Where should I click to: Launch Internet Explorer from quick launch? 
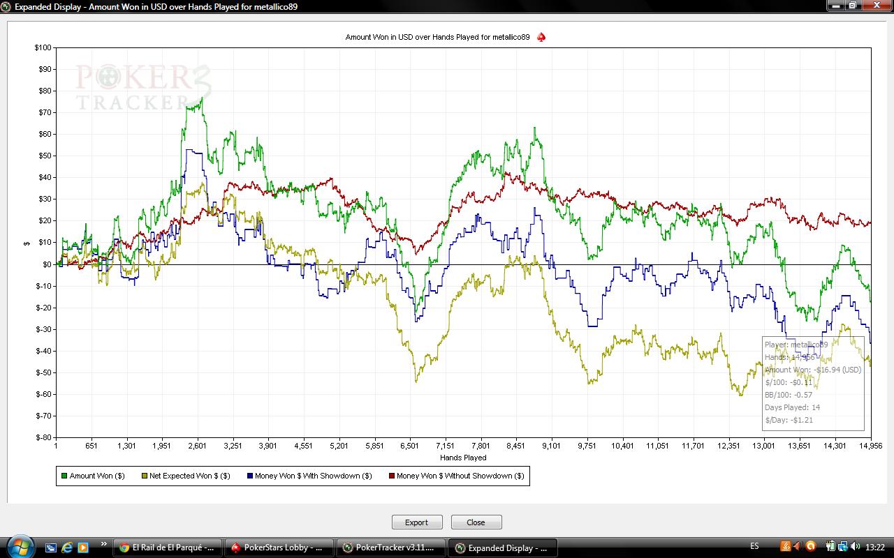pos(67,548)
